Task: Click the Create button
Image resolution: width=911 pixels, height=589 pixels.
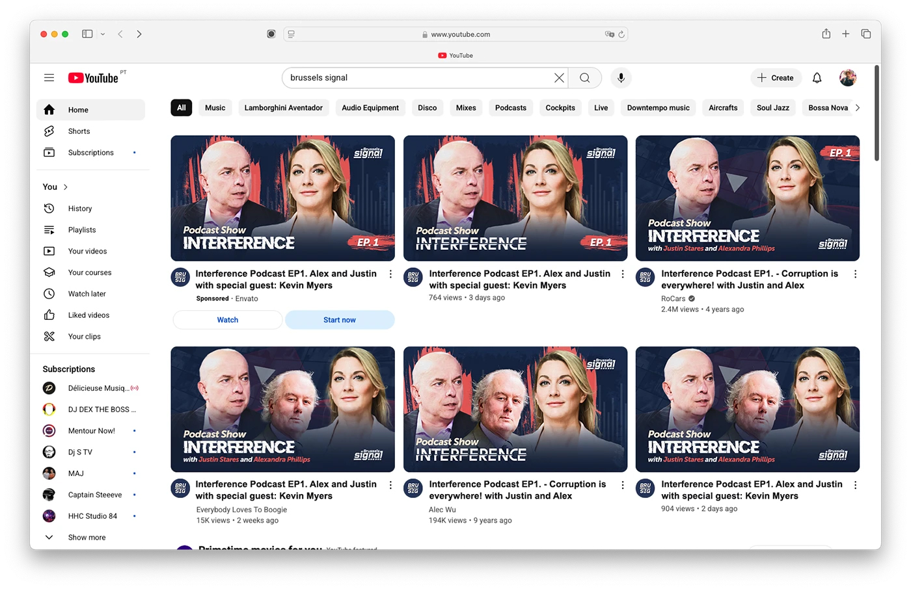Action: (x=776, y=78)
